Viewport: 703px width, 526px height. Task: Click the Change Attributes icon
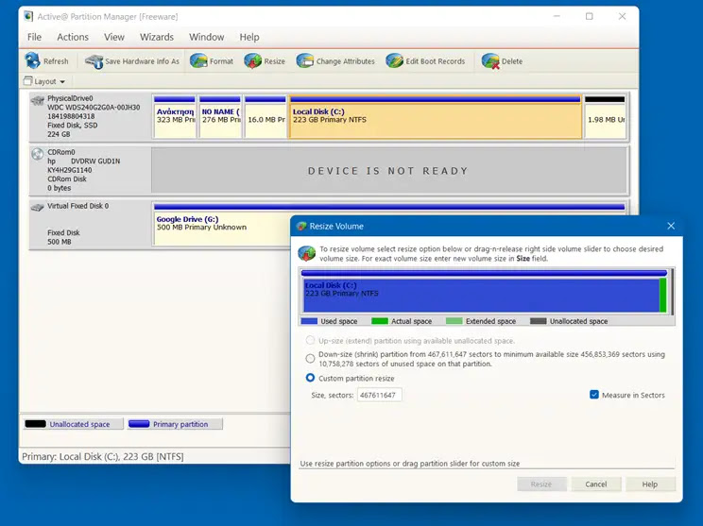[305, 61]
